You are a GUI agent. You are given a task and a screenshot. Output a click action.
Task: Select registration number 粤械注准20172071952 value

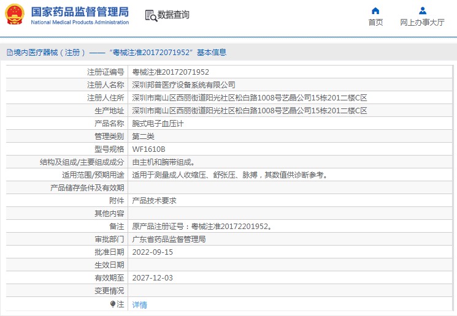[171, 72]
